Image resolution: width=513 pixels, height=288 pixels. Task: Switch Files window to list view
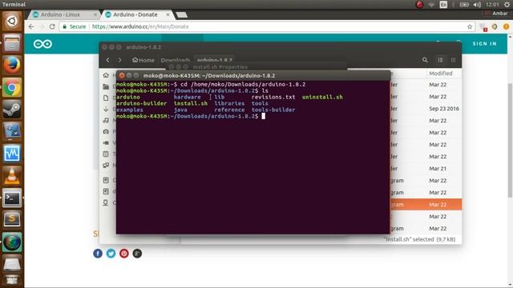pos(440,60)
